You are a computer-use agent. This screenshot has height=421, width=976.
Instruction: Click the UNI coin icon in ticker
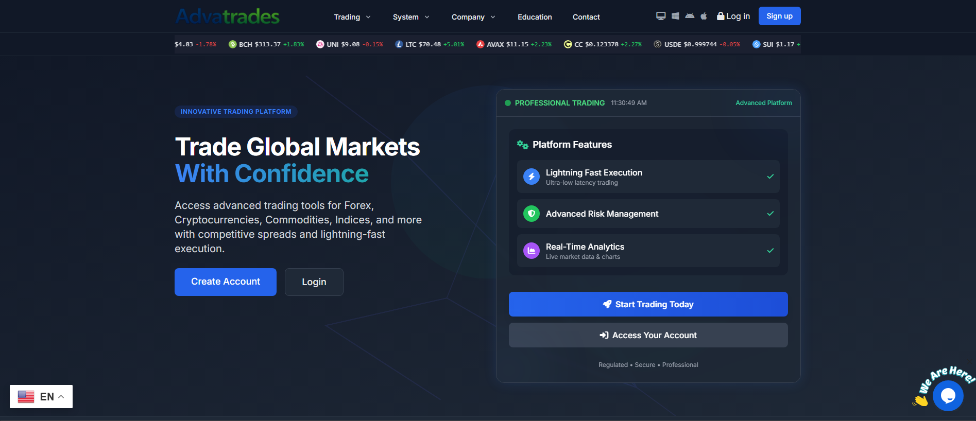pyautogui.click(x=320, y=44)
